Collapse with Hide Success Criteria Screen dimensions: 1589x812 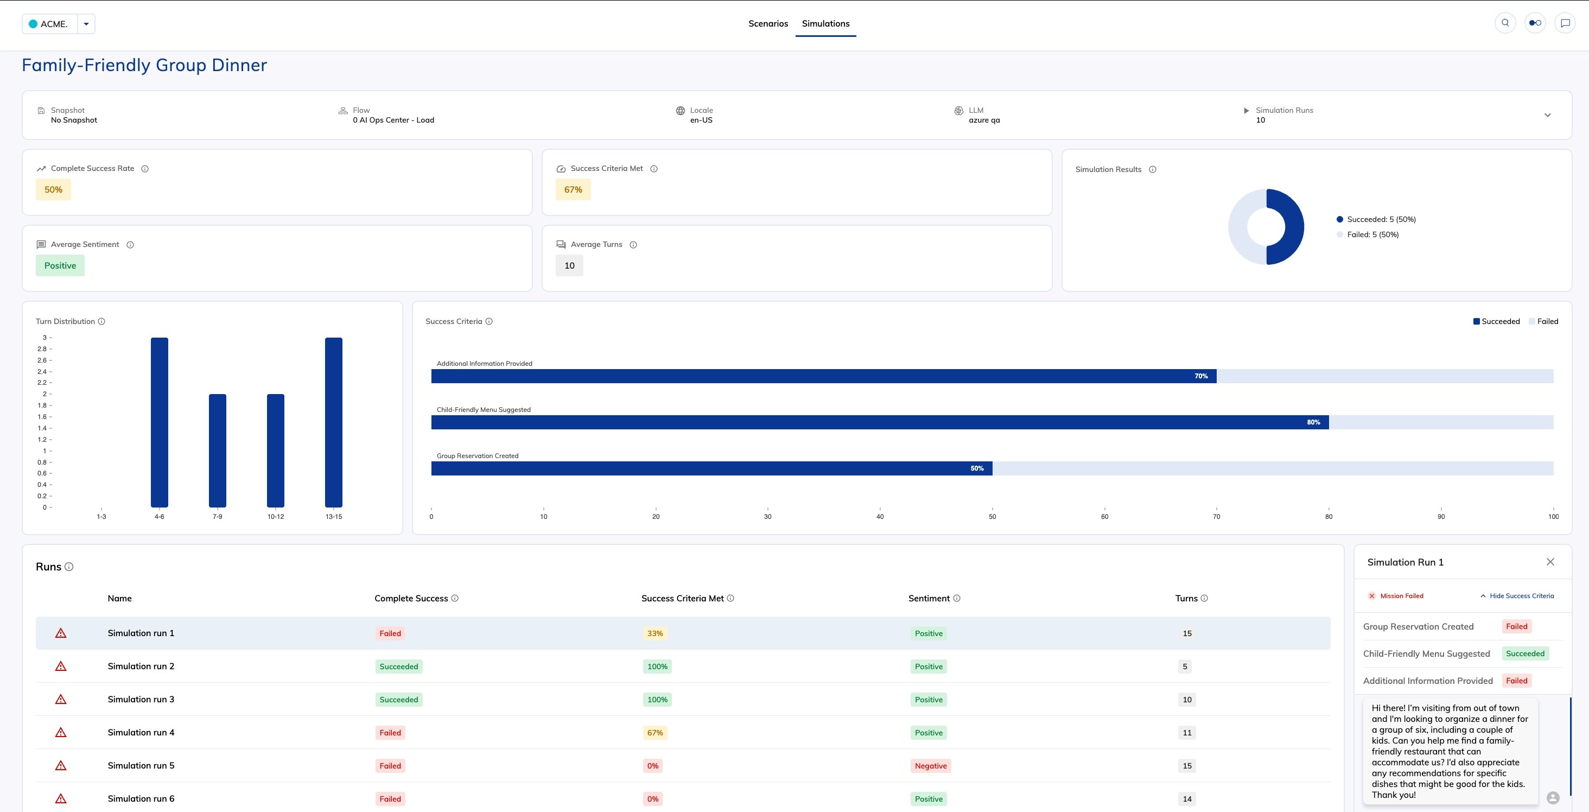[x=1516, y=596]
